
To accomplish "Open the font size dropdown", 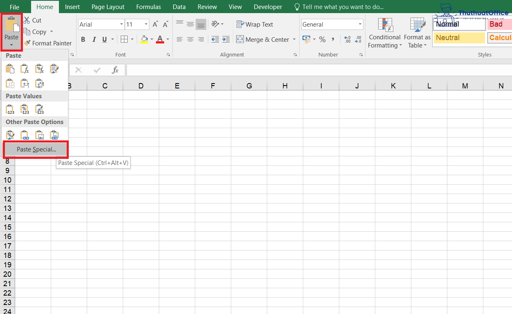I will [145, 24].
